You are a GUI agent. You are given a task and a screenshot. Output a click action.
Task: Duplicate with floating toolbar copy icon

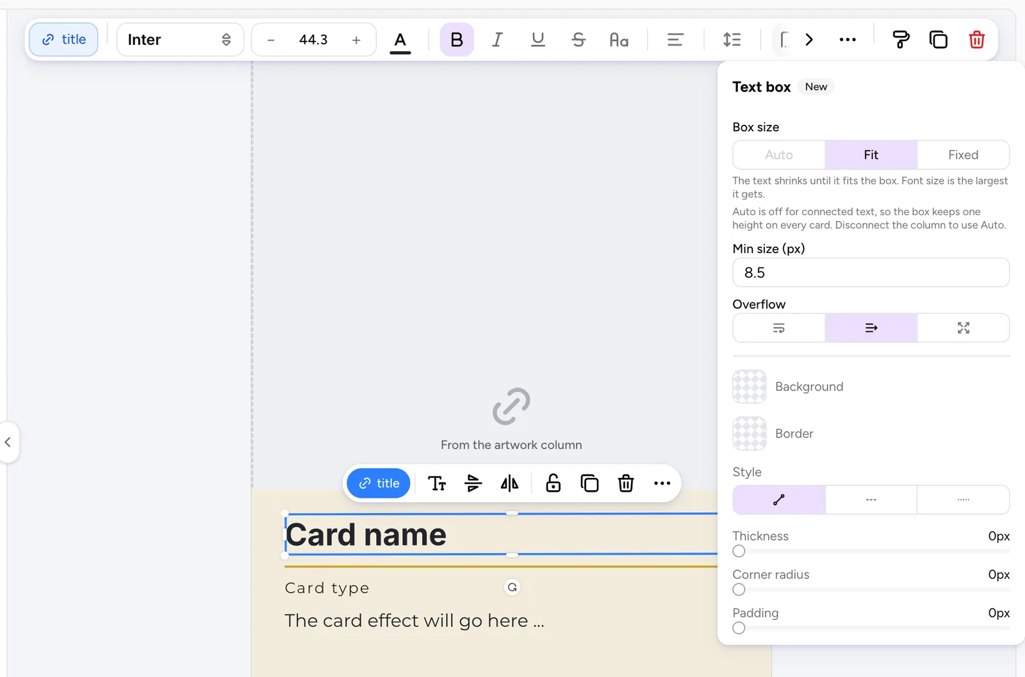tap(589, 484)
